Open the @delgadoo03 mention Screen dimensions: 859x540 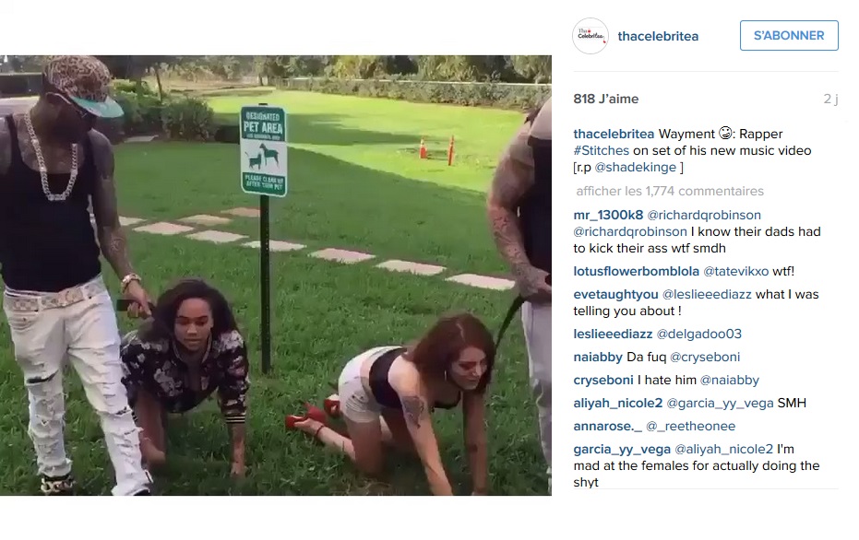click(699, 334)
